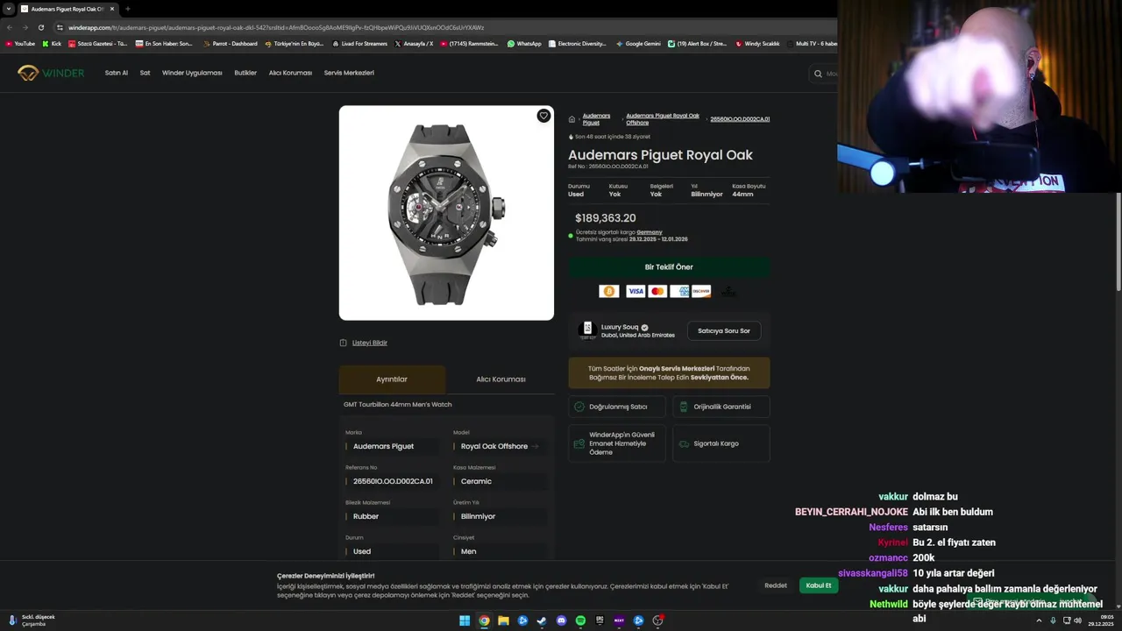Open Sat menu item
1122x631 pixels.
[x=146, y=73]
